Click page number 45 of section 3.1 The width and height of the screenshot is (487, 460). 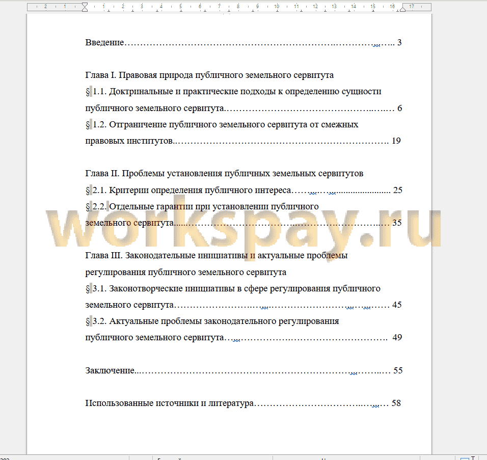(397, 305)
